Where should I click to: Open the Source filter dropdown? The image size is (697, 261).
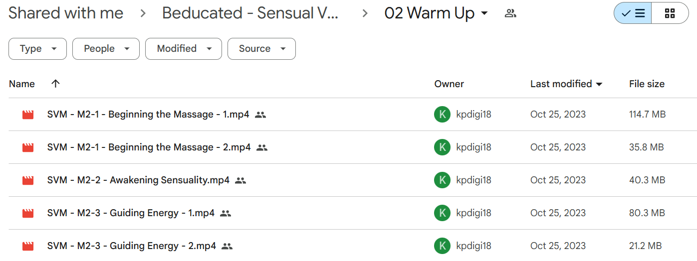[261, 49]
